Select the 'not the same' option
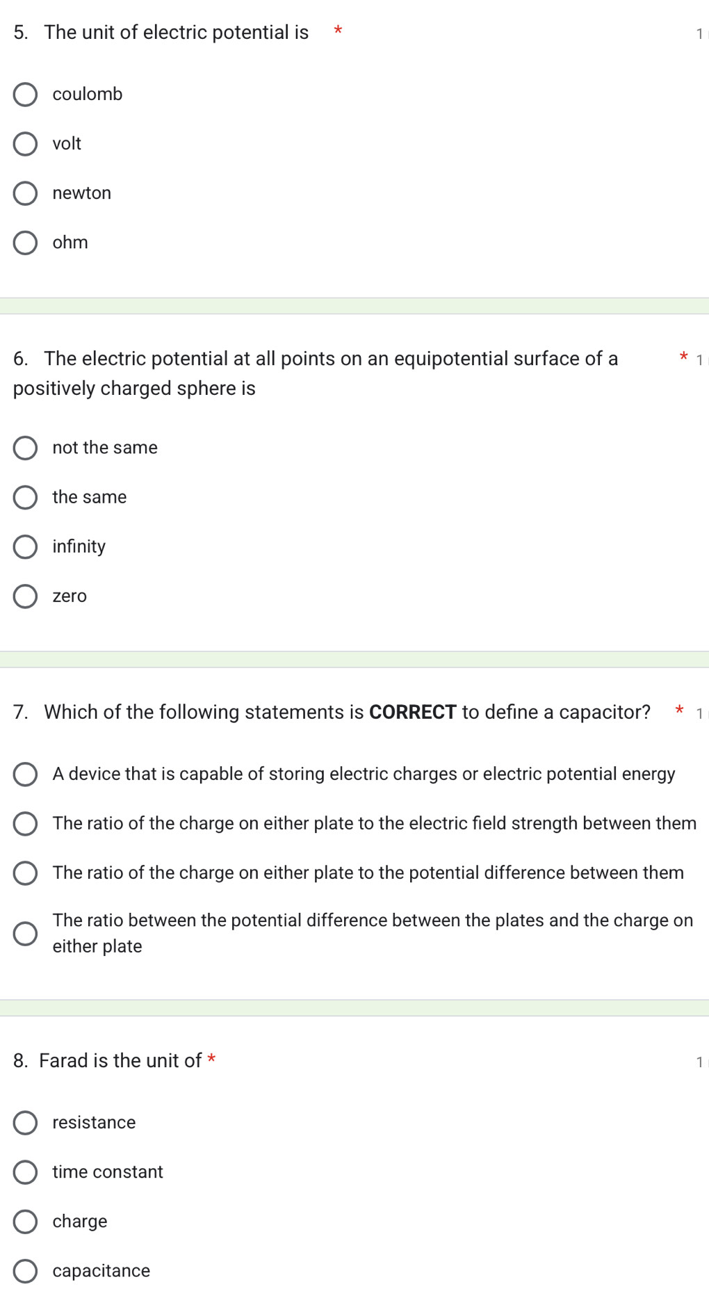Viewport: 709px width, 1298px height. [x=26, y=448]
